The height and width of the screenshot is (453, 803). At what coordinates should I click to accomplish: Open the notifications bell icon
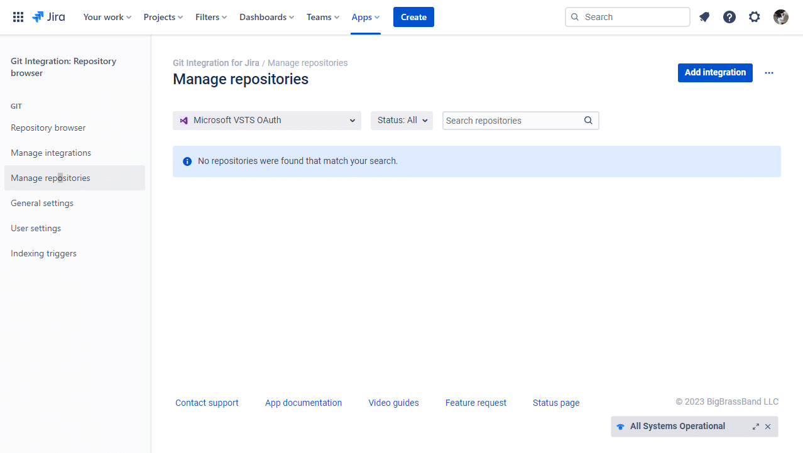pos(704,17)
